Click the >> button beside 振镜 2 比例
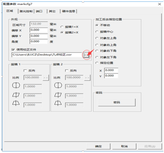 tap(87, 78)
